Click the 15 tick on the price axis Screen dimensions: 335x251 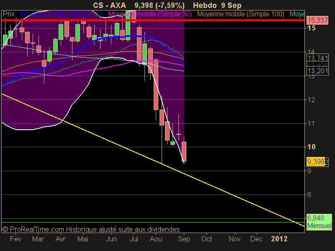311,28
